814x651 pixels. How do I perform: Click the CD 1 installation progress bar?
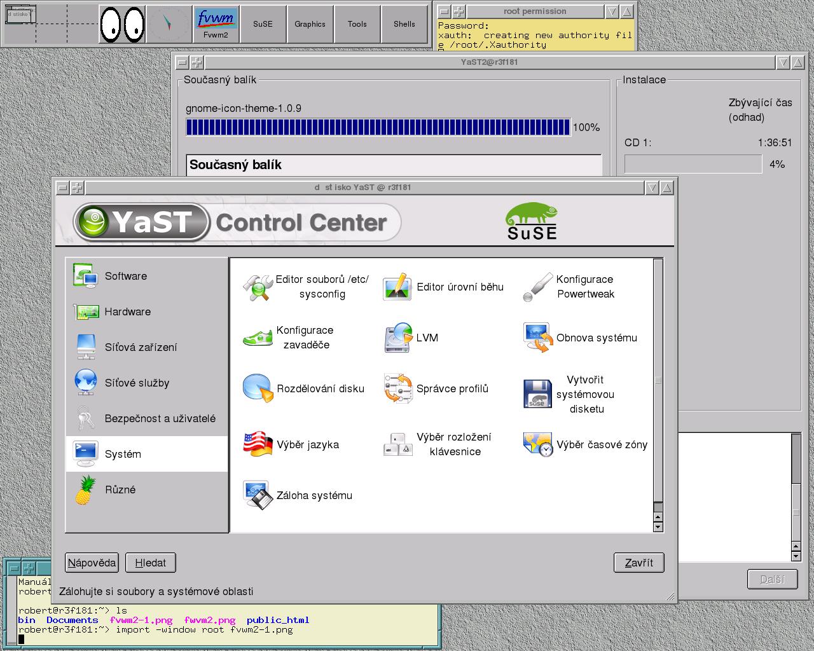point(693,164)
